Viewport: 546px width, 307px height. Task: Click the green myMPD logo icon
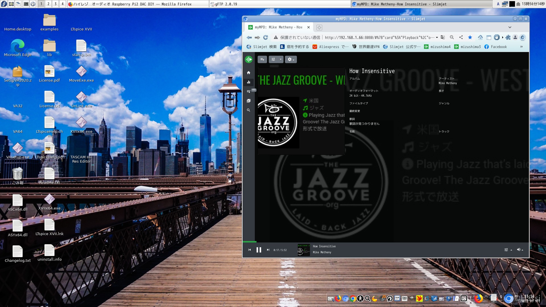[x=249, y=59]
